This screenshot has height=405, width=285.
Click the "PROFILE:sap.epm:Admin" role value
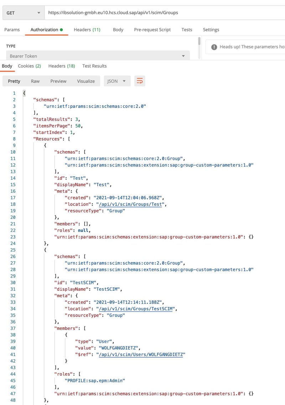95,380
